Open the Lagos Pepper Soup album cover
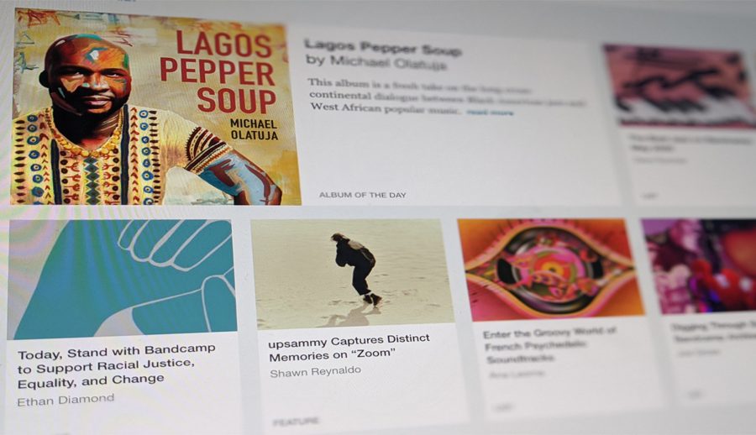756x435 pixels. coord(155,107)
